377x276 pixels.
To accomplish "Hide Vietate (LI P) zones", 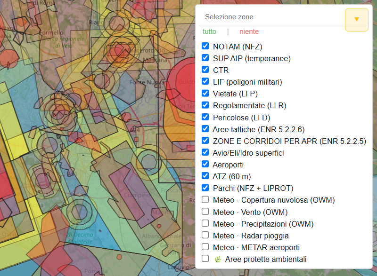I will pyautogui.click(x=205, y=93).
